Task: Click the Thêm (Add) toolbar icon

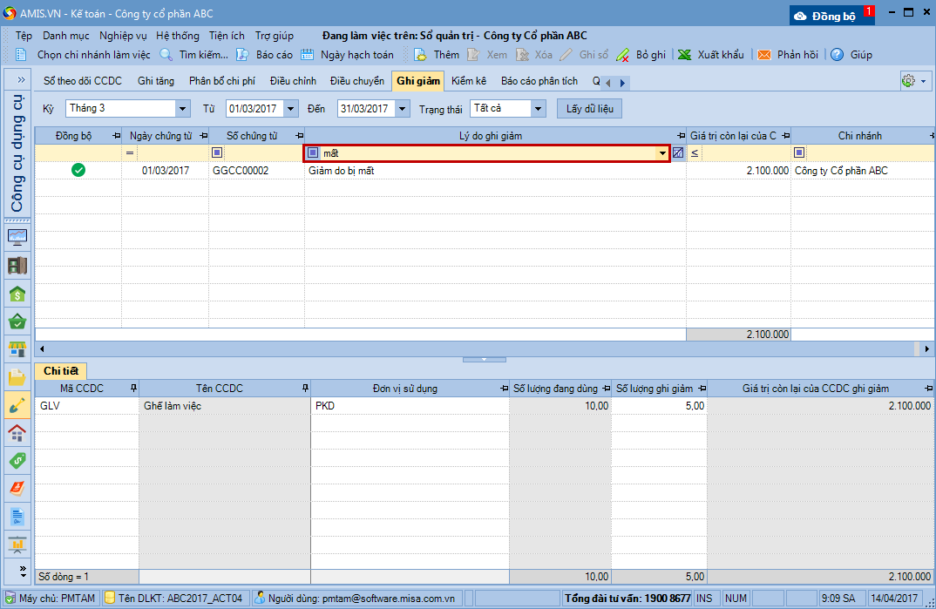Action: [421, 55]
